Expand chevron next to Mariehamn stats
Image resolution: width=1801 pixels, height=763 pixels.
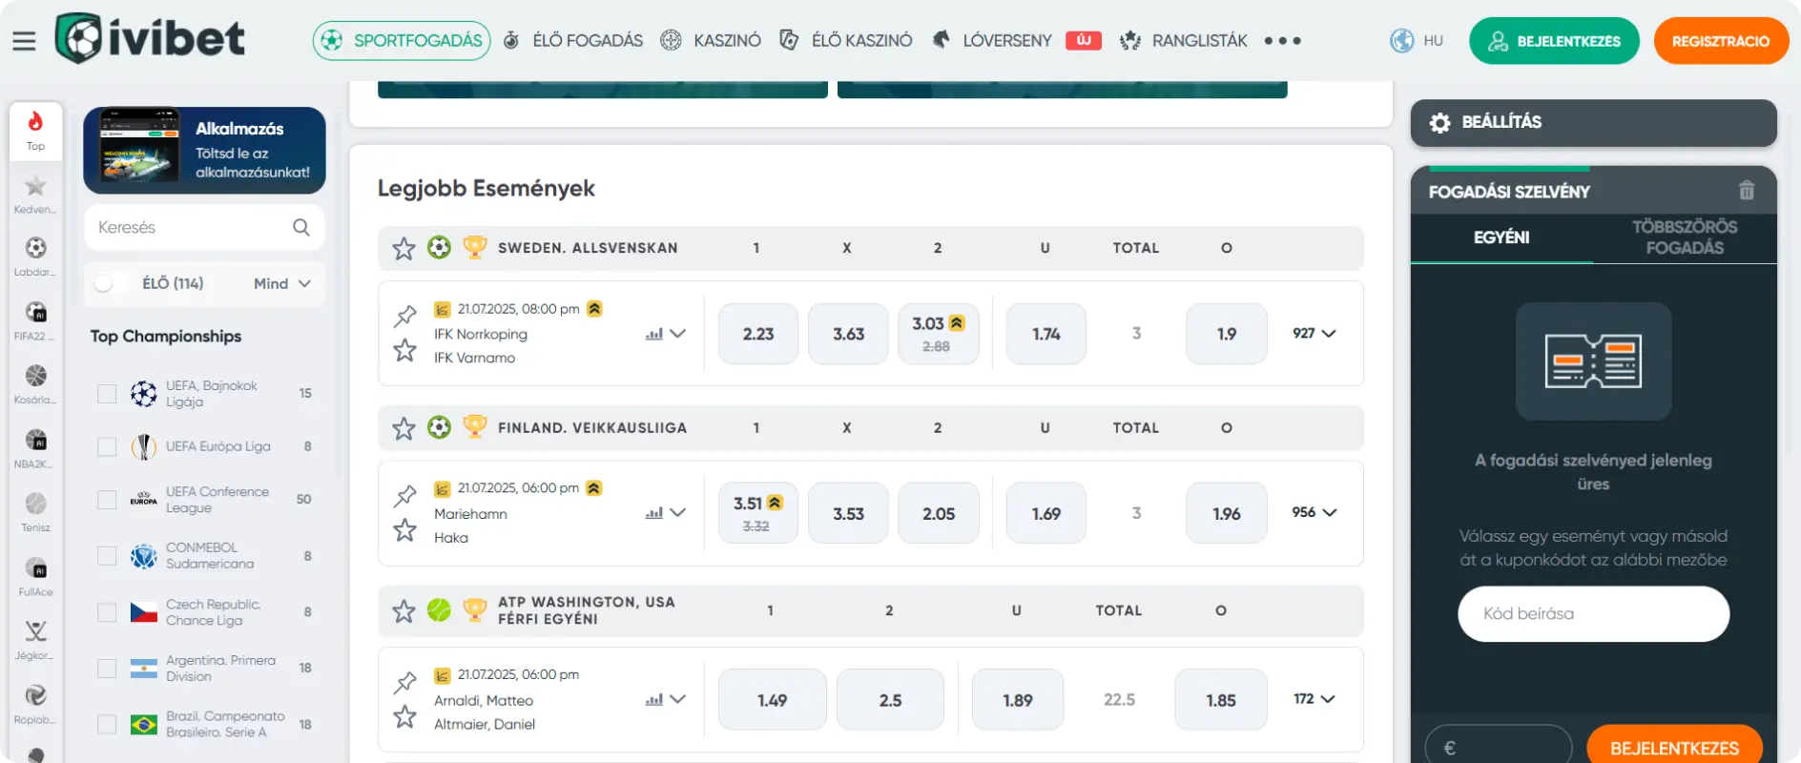pos(677,512)
